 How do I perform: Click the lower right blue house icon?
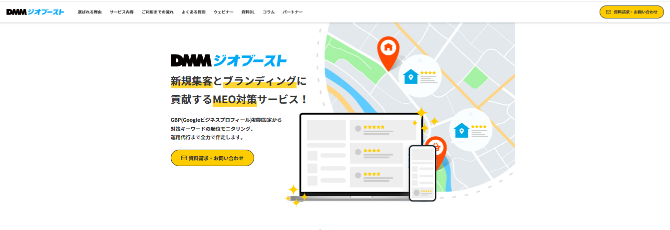click(x=461, y=130)
